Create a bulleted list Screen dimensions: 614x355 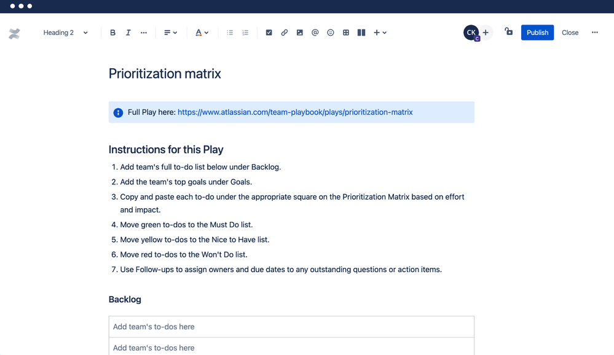point(229,32)
